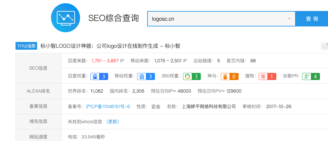Click the review date 2017-10-26

[279, 106]
